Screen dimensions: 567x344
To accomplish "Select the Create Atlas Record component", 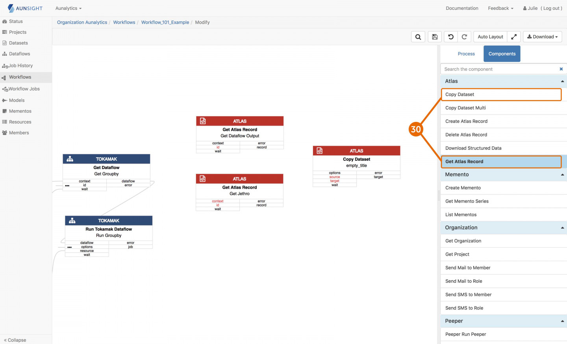I will coord(504,121).
